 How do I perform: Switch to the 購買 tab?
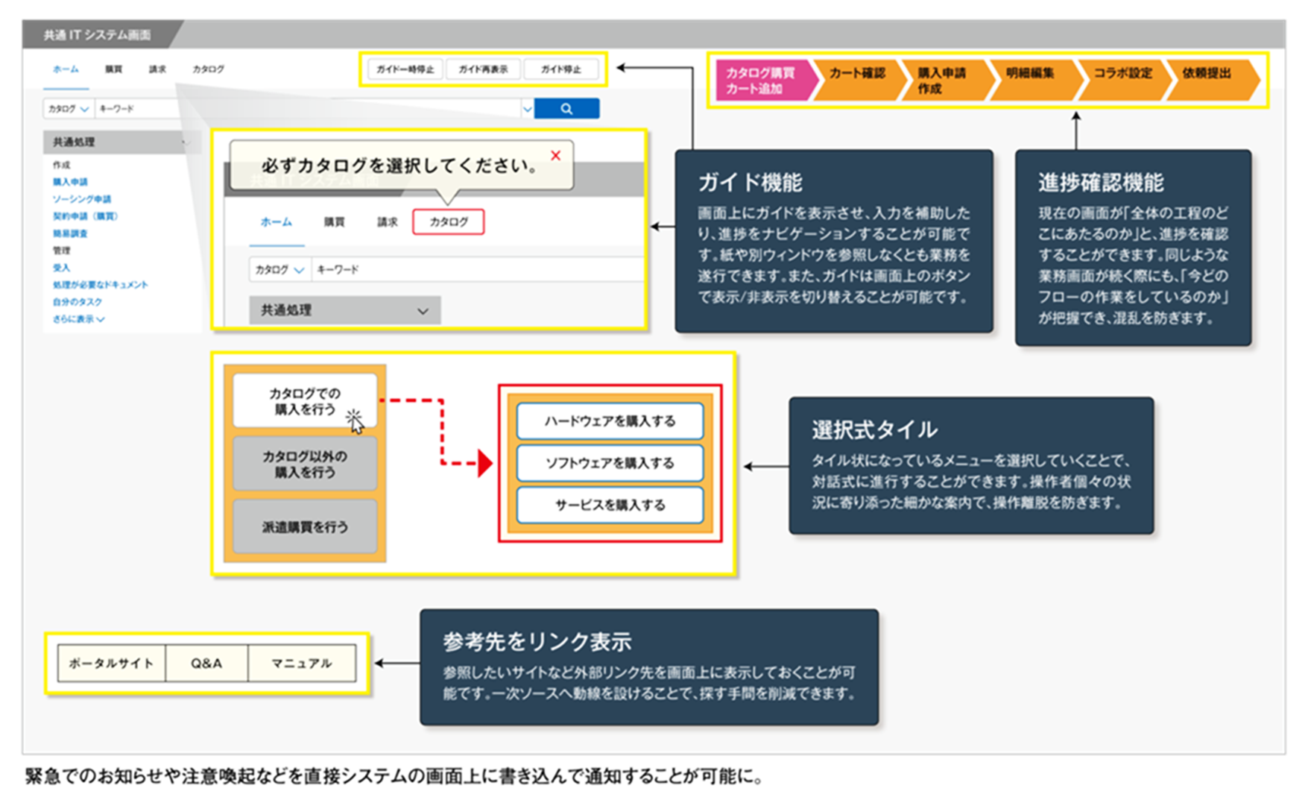pyautogui.click(x=113, y=69)
